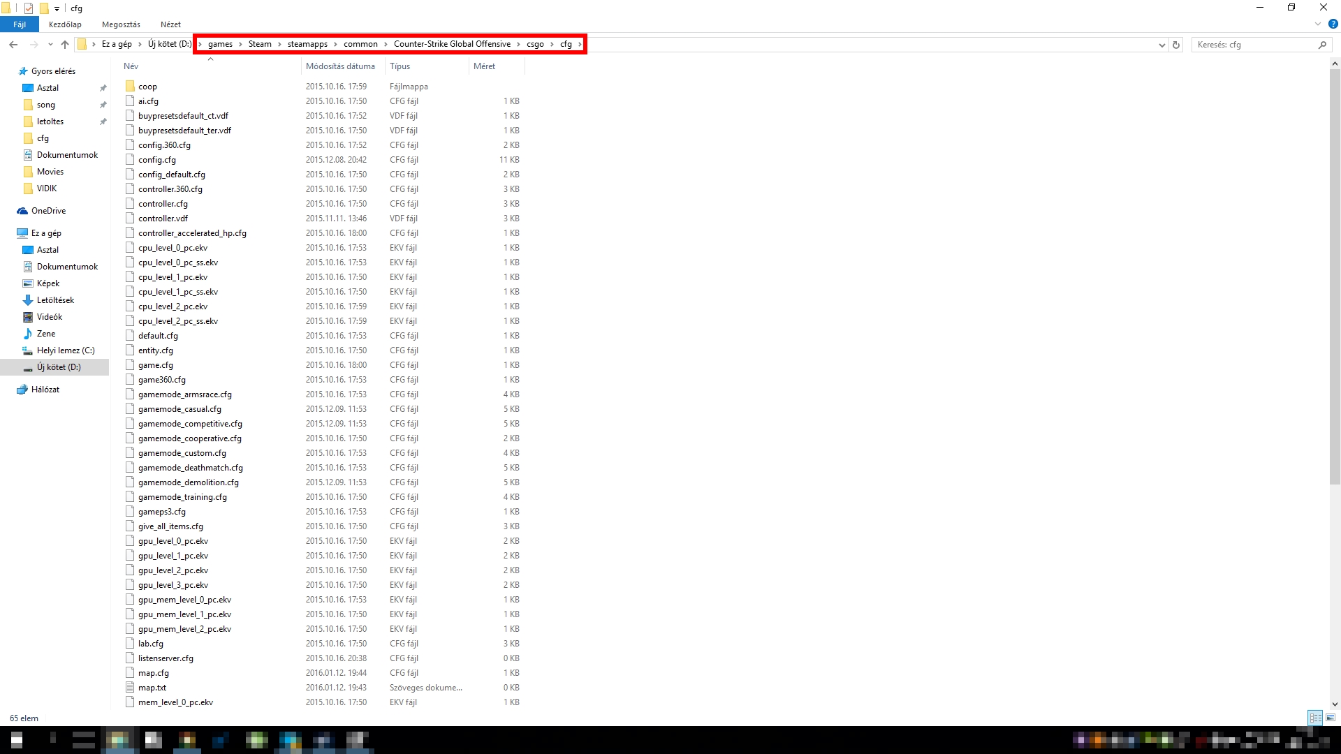Open the Zene music folder
The height and width of the screenshot is (754, 1341).
tap(45, 334)
